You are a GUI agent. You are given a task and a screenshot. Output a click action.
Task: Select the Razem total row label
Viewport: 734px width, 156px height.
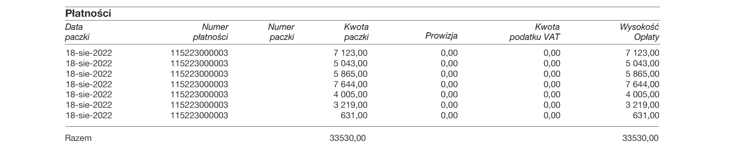78,138
